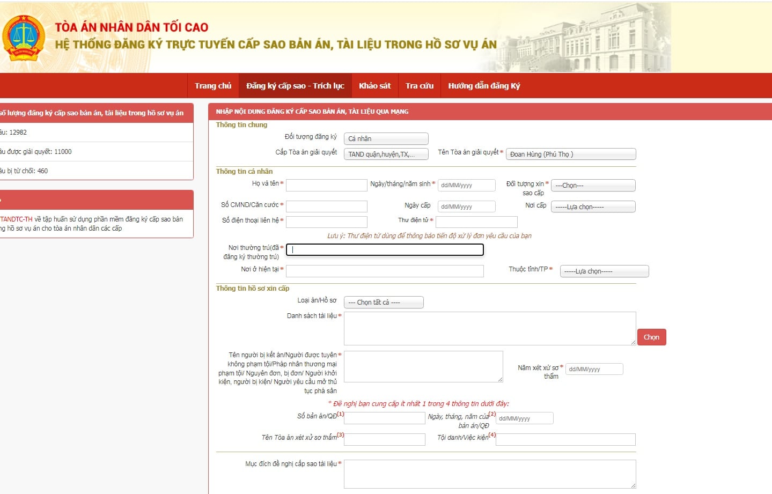Viewport: 772px width, 494px height.
Task: Click the red Chọn button
Action: coord(651,337)
